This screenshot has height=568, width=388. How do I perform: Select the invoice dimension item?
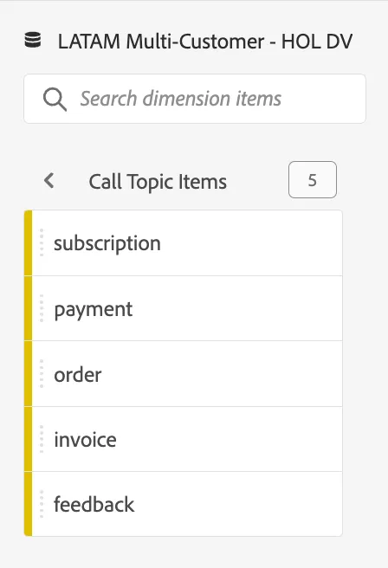click(x=184, y=439)
